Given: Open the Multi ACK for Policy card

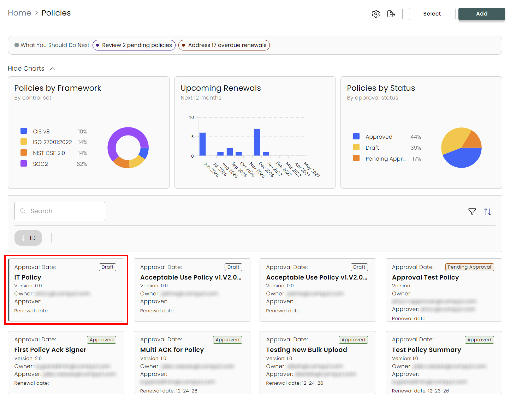Looking at the screenshot, I should point(192,362).
